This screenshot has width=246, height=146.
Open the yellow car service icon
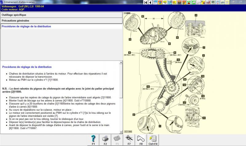(174, 2)
